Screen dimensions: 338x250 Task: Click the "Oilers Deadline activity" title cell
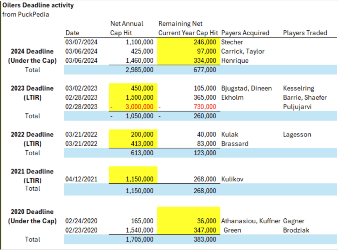[38, 6]
